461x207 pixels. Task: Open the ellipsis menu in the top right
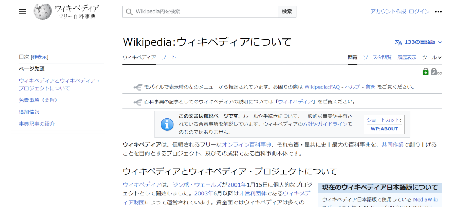point(438,11)
